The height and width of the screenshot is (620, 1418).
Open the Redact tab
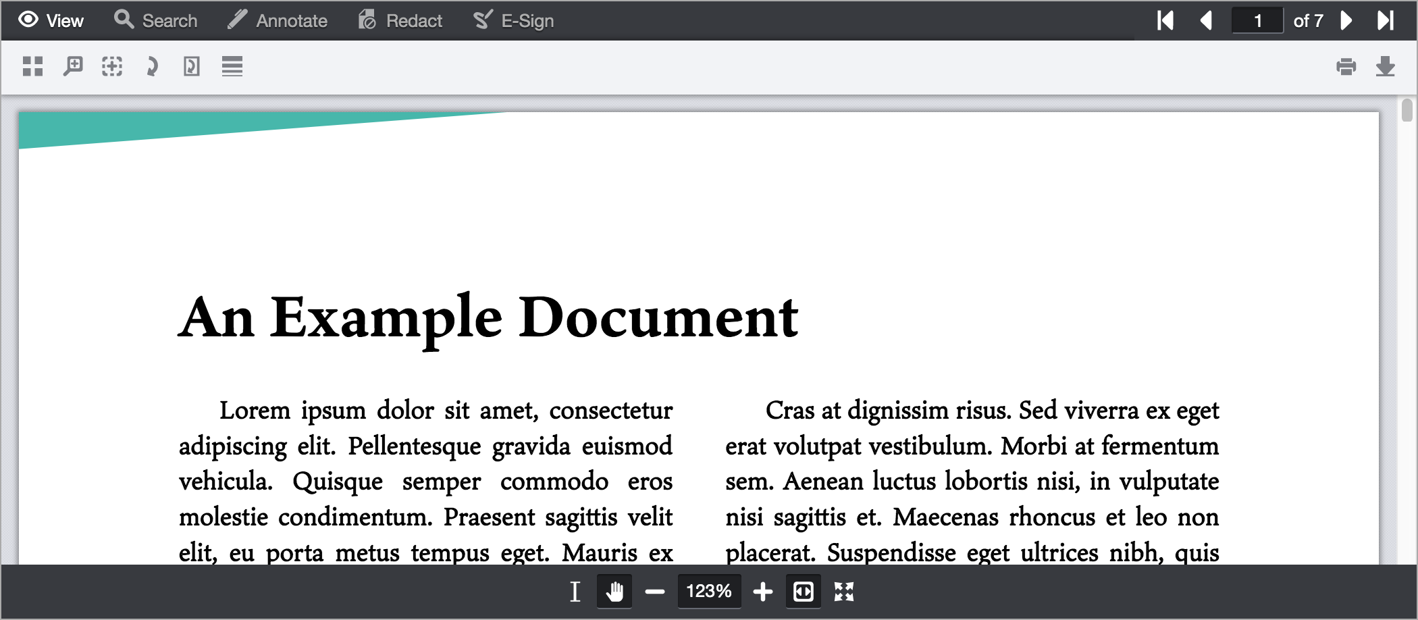point(400,21)
